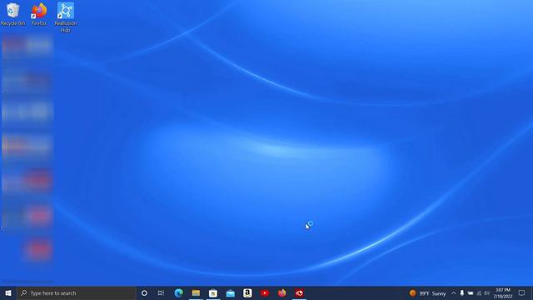This screenshot has width=533, height=300.
Task: Open the 99°F Sunny weather widget
Action: click(427, 292)
